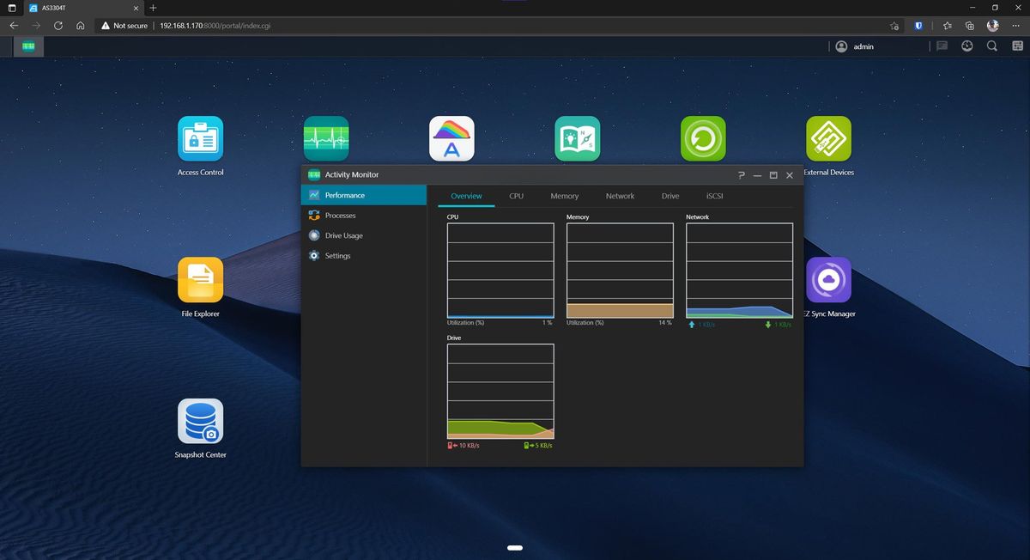Click the CPU utilization graph
Viewport: 1030px width, 560px height.
500,271
